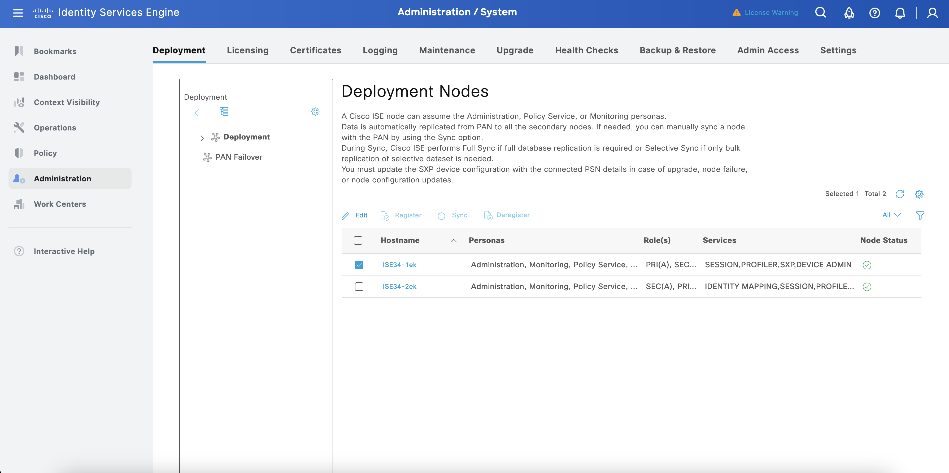Screen dimensions: 949x473
Task: Open notifications bell
Action: click(x=900, y=13)
